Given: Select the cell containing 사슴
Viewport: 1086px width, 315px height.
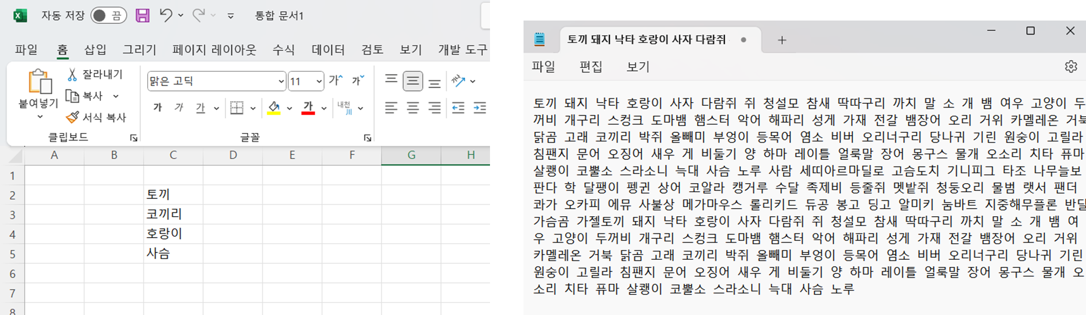Looking at the screenshot, I should coord(173,253).
